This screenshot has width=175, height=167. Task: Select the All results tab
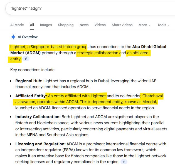tap(32, 25)
